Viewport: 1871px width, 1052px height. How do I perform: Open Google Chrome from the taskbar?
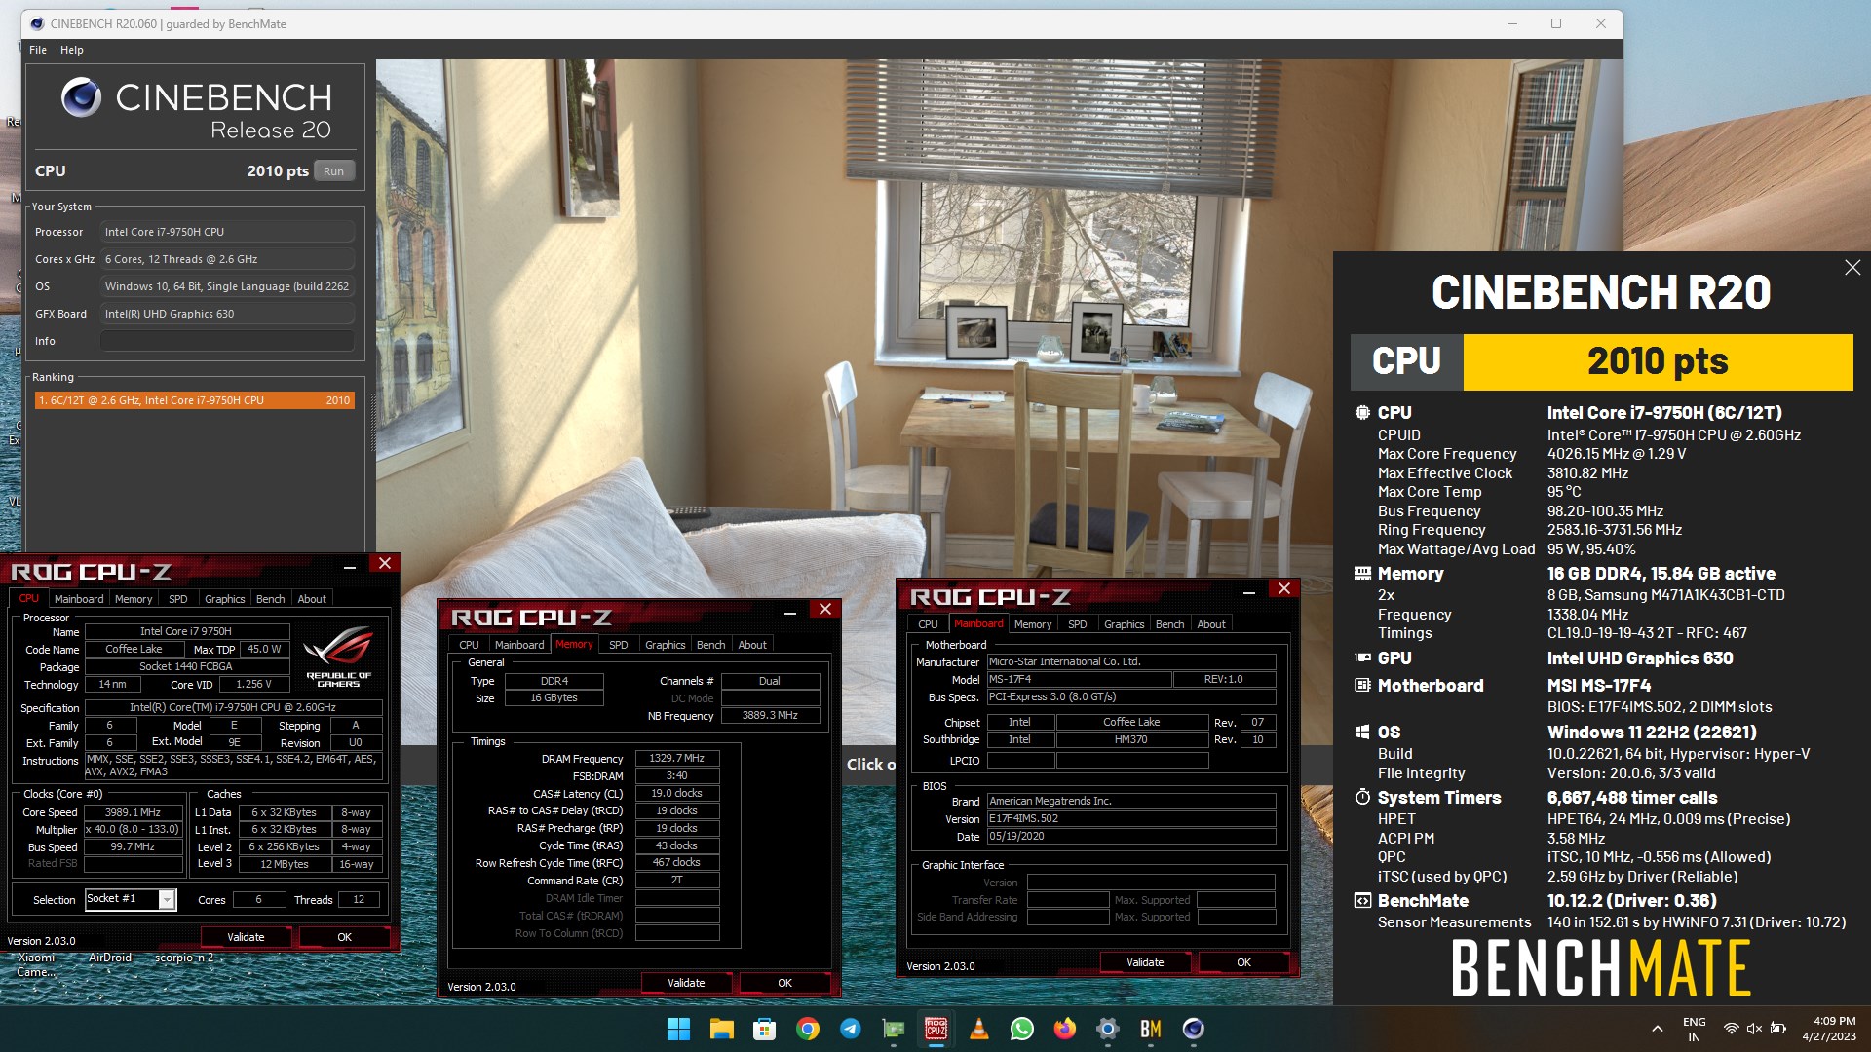808,1029
